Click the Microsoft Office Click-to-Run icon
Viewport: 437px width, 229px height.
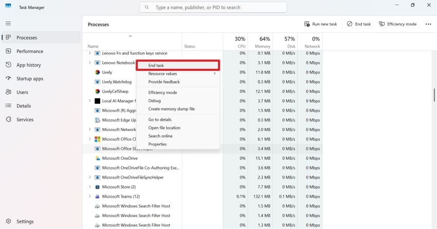point(97,139)
